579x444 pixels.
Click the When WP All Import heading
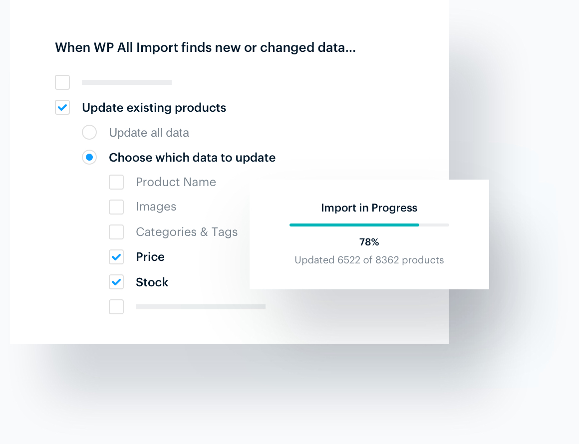pos(206,47)
